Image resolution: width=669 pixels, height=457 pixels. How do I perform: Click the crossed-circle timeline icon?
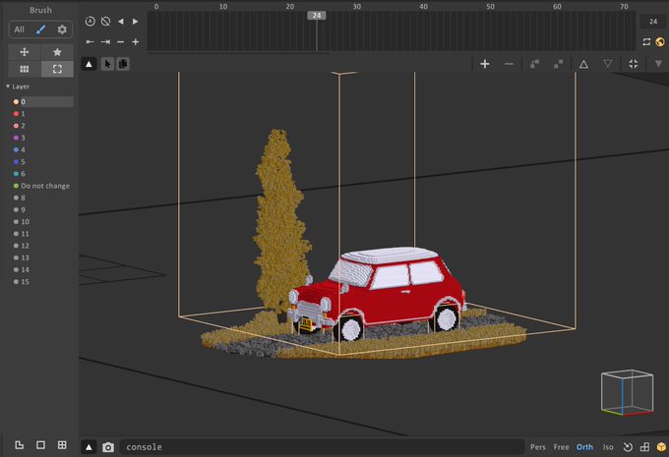(x=106, y=22)
